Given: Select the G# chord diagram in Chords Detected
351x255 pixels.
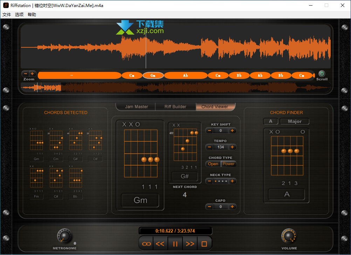Looking at the screenshot, I should point(76,140).
